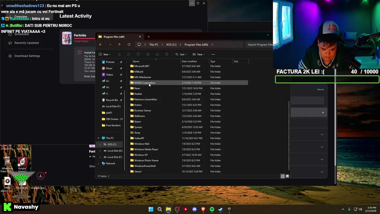Expand the first collapsed section in right panel

(322, 134)
